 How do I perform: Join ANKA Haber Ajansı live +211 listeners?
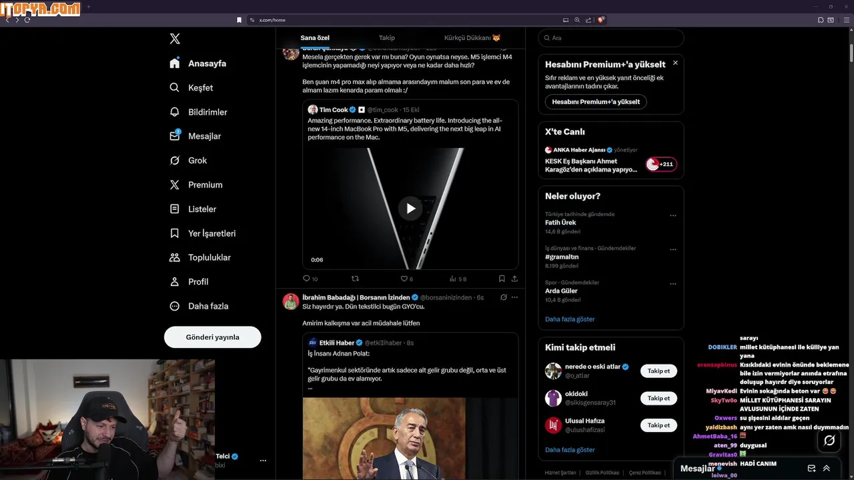pyautogui.click(x=661, y=164)
